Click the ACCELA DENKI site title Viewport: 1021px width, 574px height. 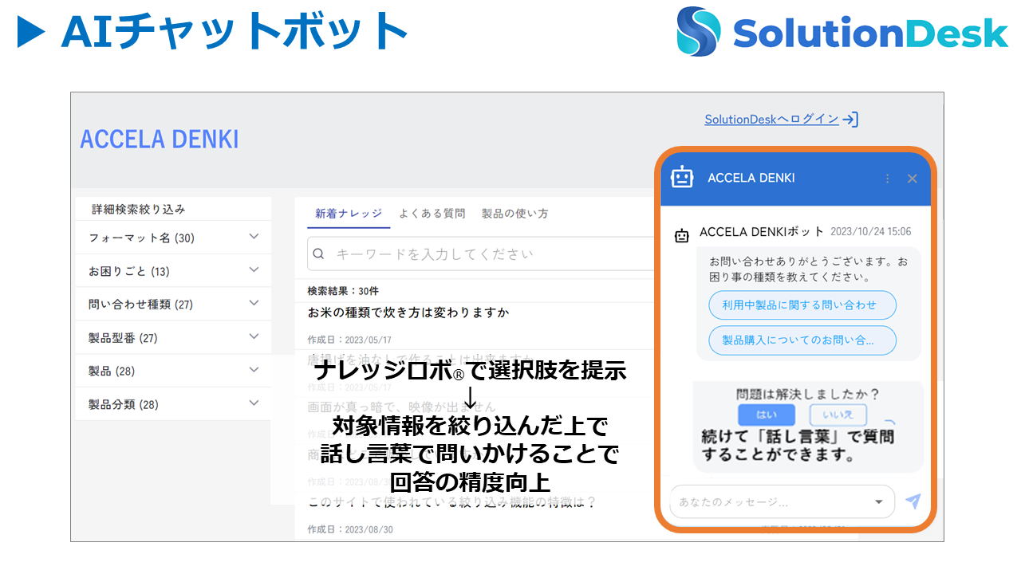point(160,139)
